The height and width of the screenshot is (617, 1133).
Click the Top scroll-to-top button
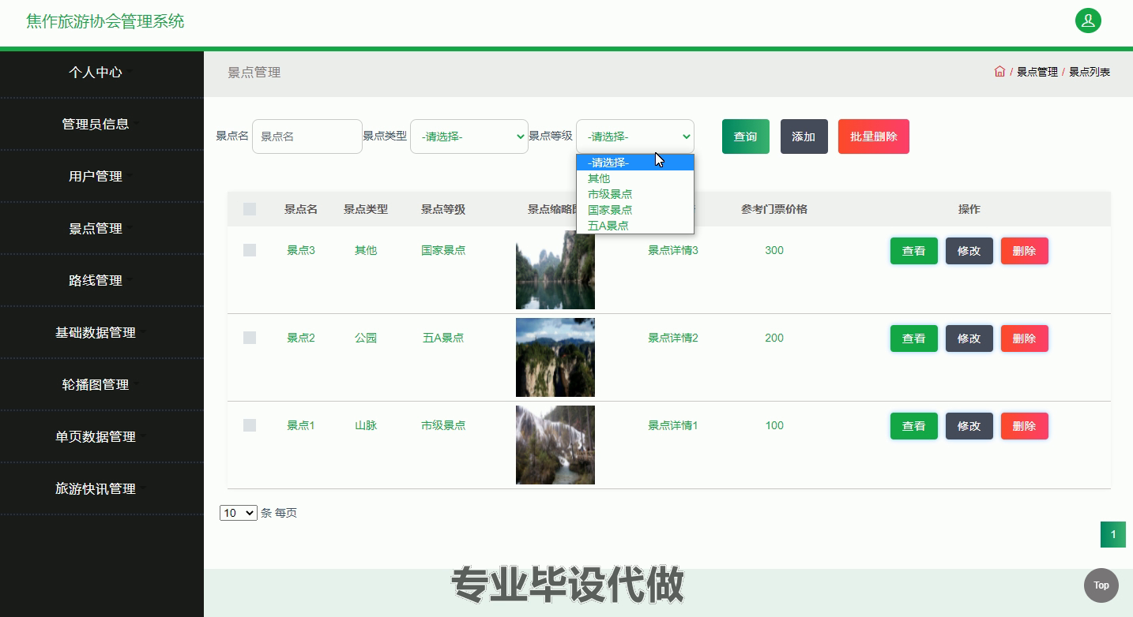[1101, 585]
